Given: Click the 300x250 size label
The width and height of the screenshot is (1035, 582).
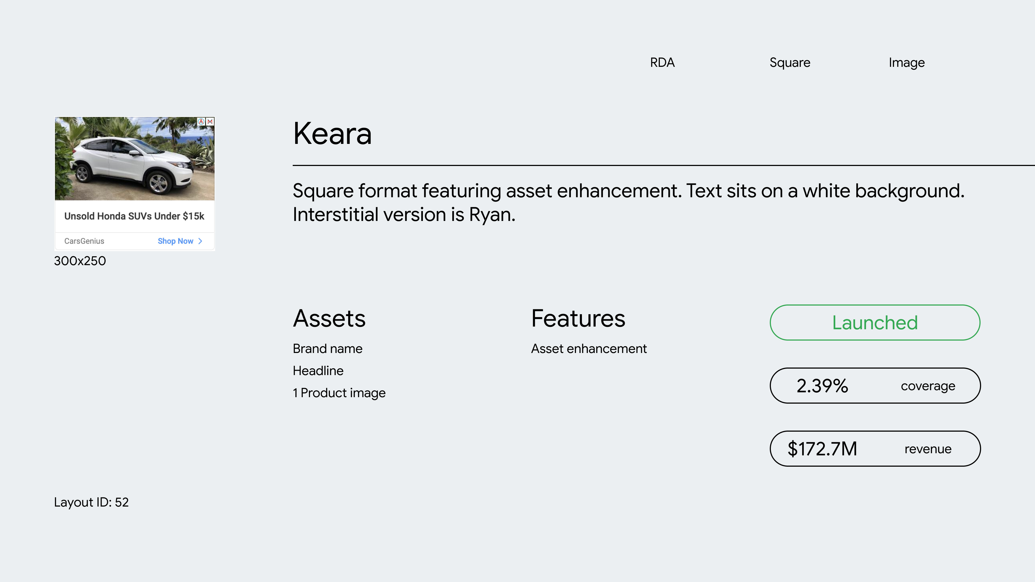Looking at the screenshot, I should 80,261.
